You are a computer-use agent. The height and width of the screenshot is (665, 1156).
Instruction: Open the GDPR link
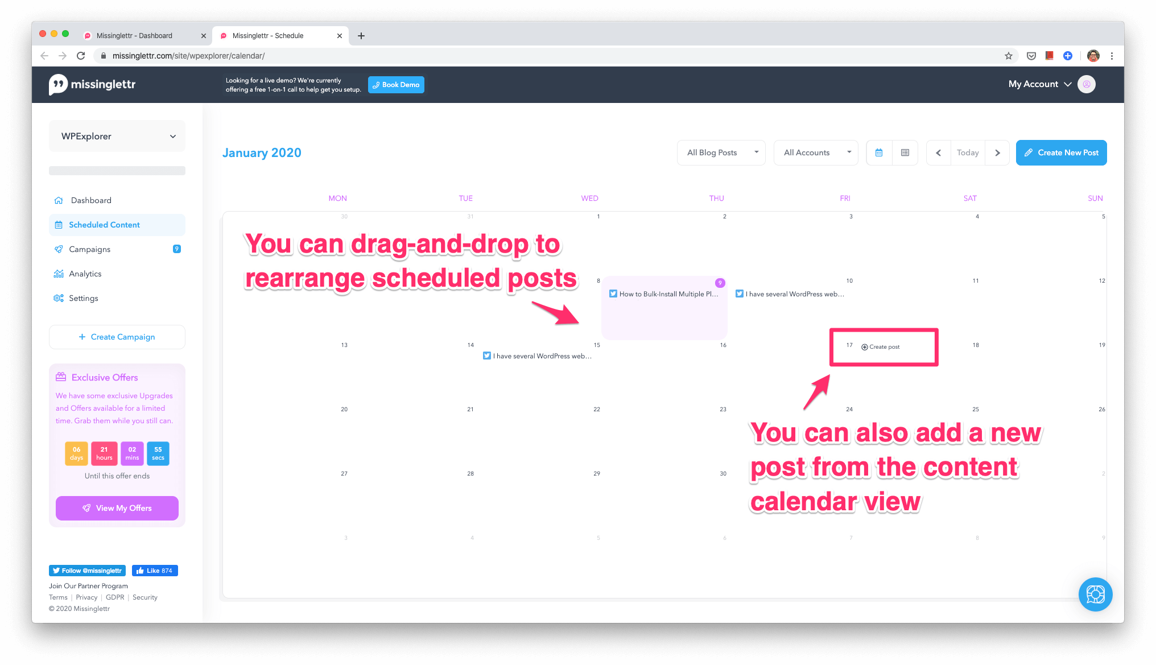click(x=115, y=597)
